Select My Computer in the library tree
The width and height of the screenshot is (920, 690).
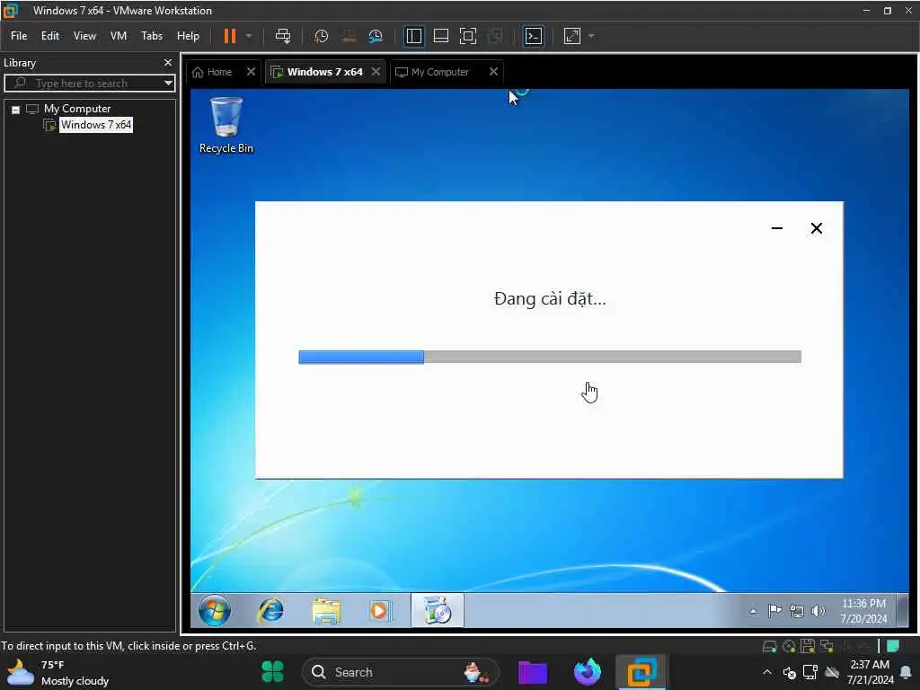click(77, 109)
